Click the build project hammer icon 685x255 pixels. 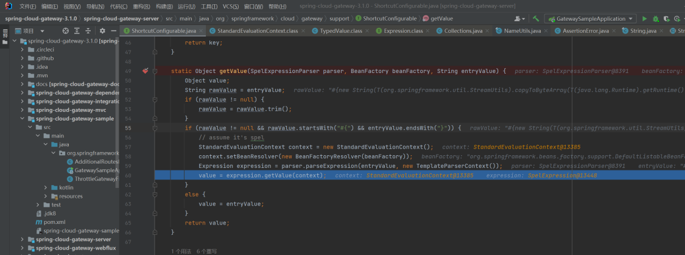536,19
